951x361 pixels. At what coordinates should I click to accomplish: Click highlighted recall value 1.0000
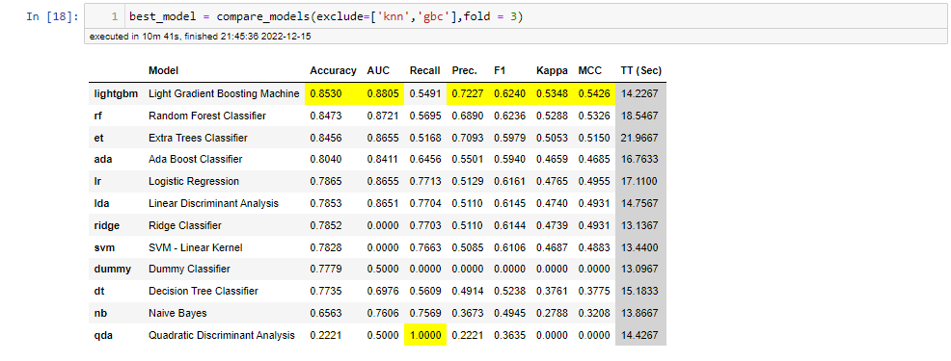pos(425,335)
